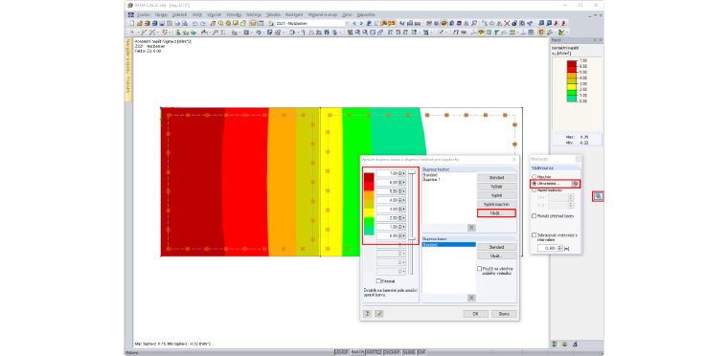Click the color scale panel icon at bottom right
The height and width of the screenshot is (356, 728).
coord(555,344)
